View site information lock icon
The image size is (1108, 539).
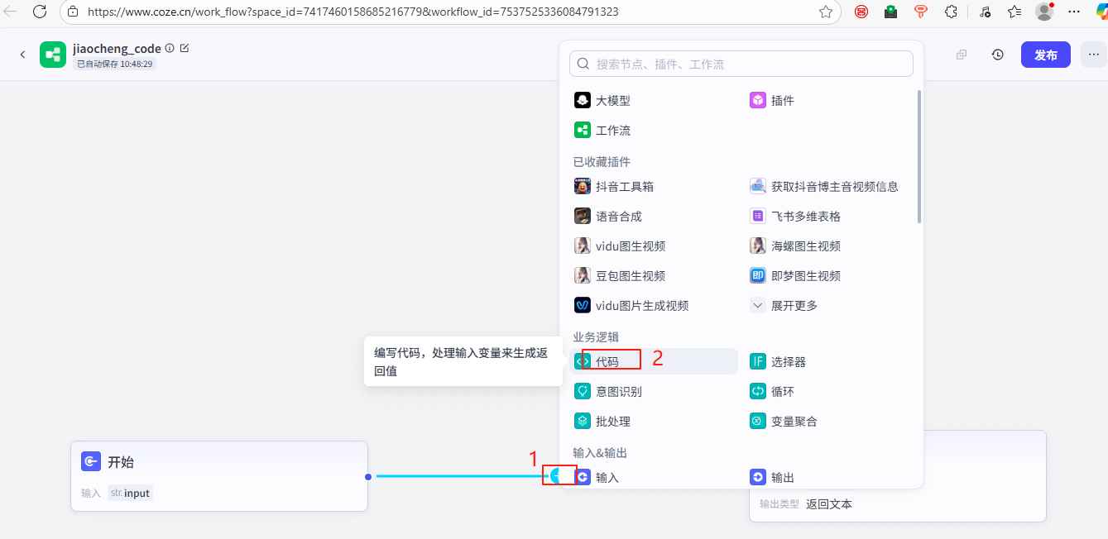pos(73,12)
